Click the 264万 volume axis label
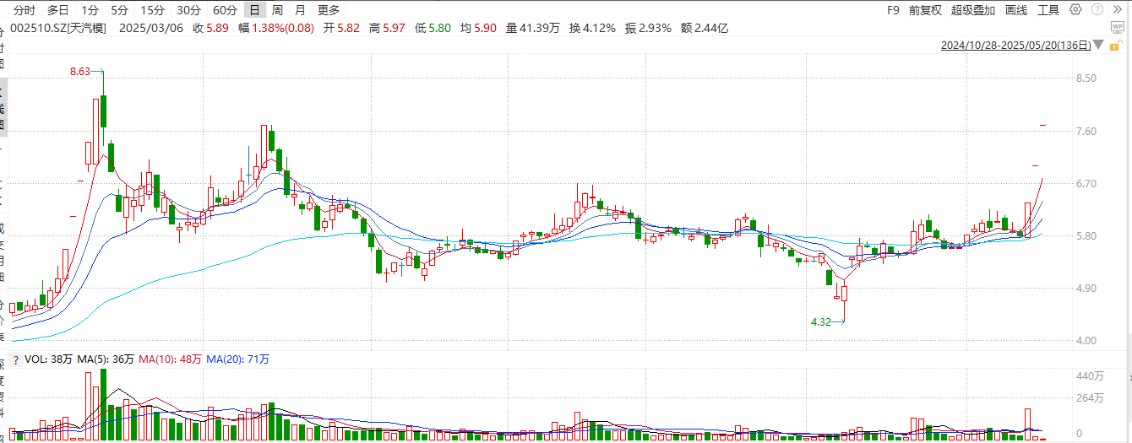This screenshot has height=443, width=1132. 1089,397
